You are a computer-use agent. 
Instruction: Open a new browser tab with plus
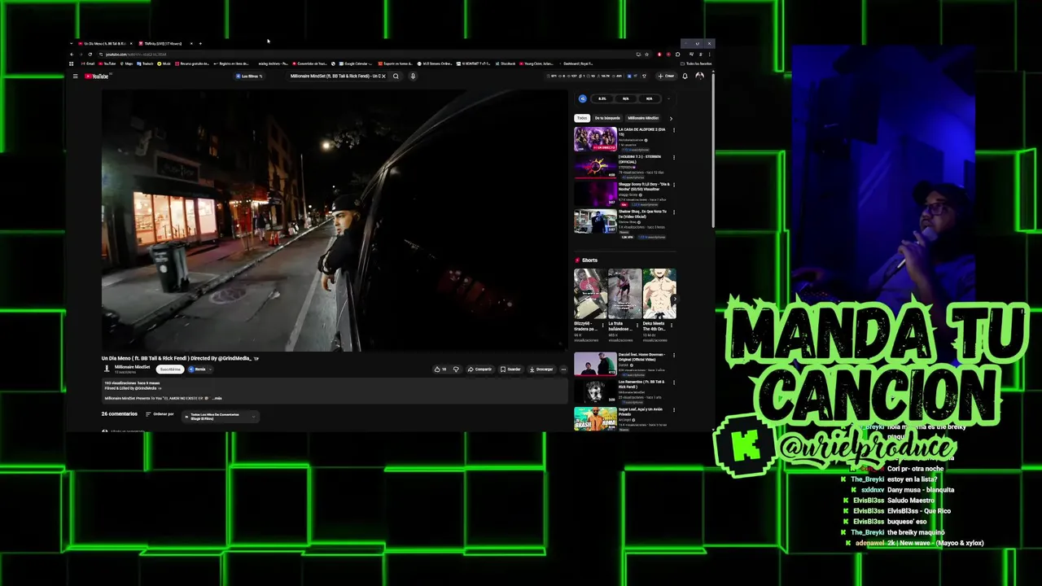pos(200,43)
